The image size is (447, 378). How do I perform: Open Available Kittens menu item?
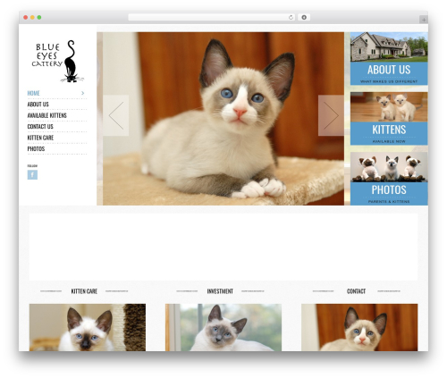click(46, 115)
